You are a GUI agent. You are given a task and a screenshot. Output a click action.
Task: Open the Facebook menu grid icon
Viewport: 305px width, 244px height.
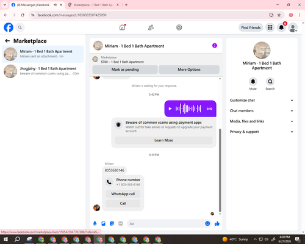coord(270,27)
